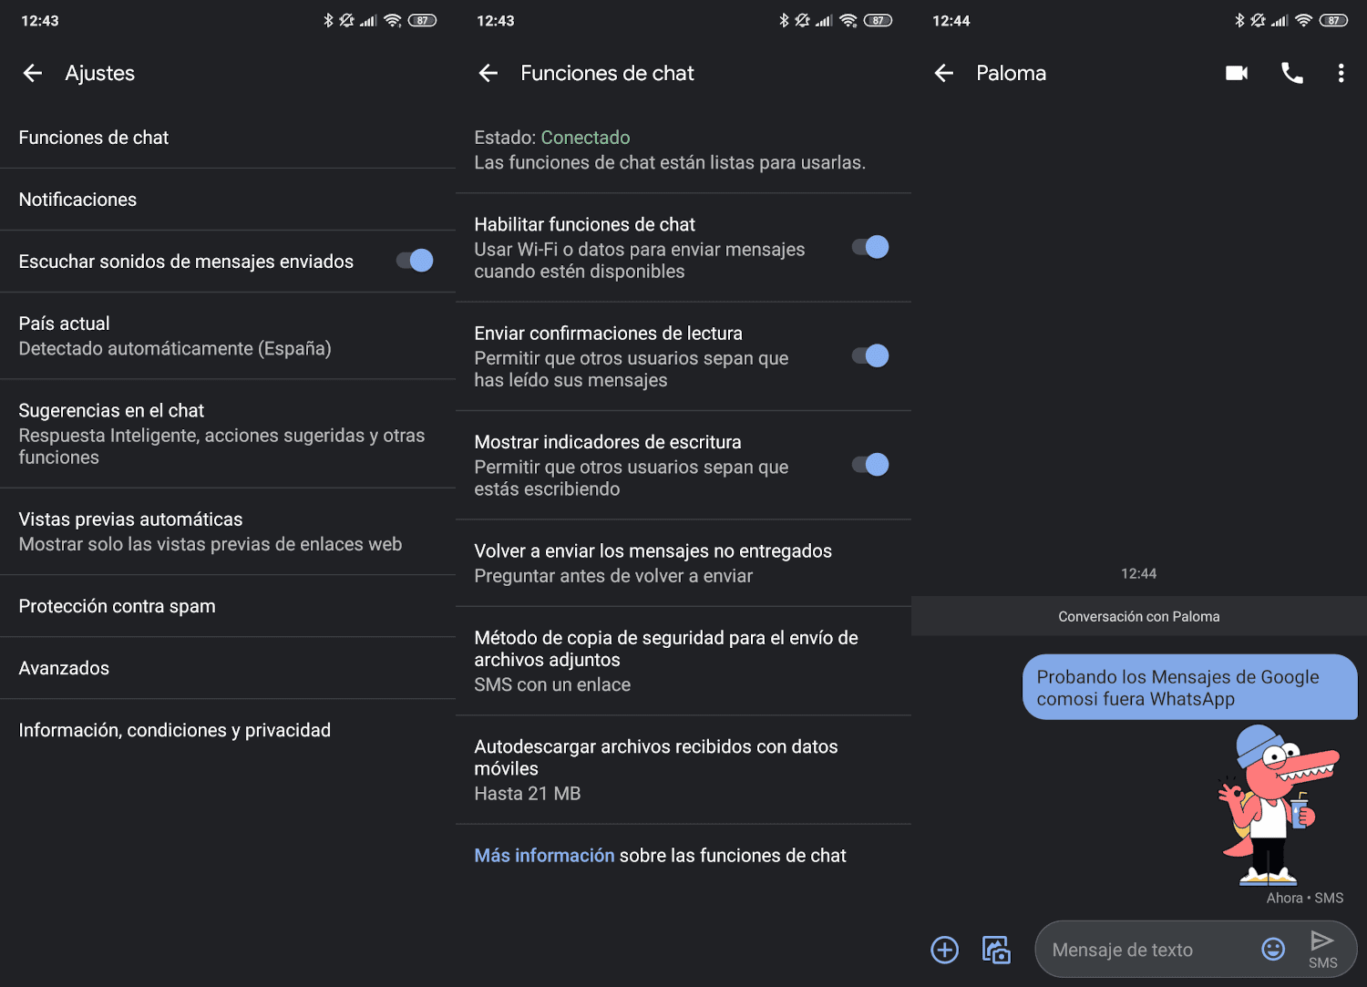Tap the plus attachment icon

click(x=944, y=950)
